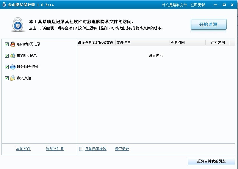Open the 添加文件夹 link

(x=55, y=149)
